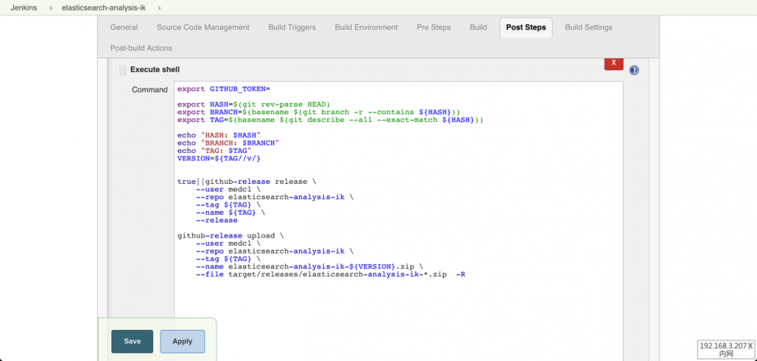This screenshot has width=757, height=361.
Task: Delete the Execute shell step with red X
Action: click(614, 64)
